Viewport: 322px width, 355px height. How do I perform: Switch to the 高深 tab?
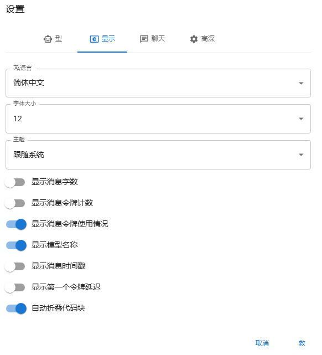point(202,39)
